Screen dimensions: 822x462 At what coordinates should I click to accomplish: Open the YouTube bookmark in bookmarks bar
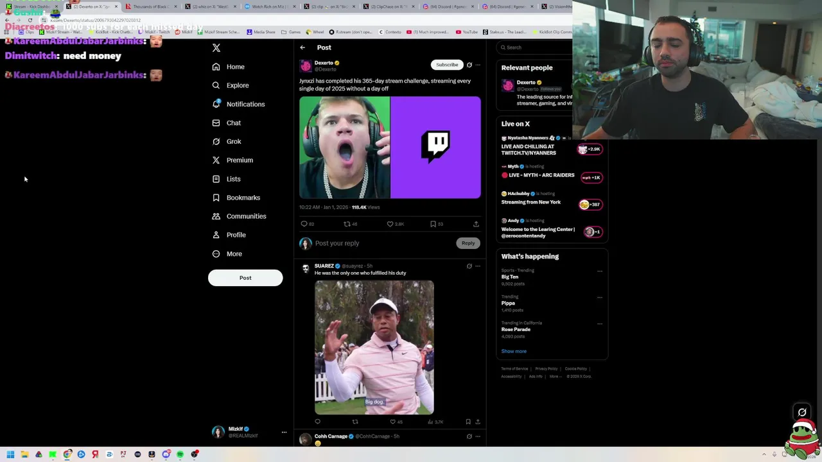(466, 32)
